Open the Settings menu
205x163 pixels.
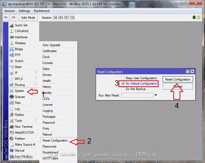24,11
